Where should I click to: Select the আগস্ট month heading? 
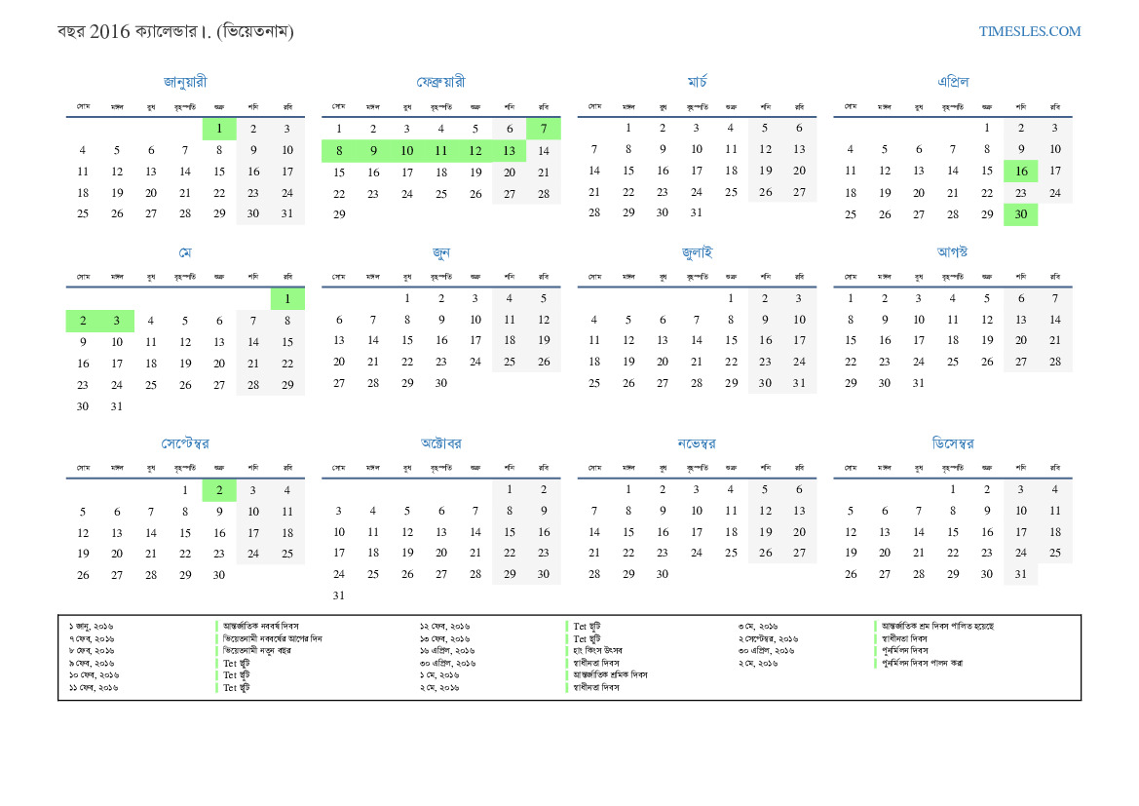click(x=952, y=252)
